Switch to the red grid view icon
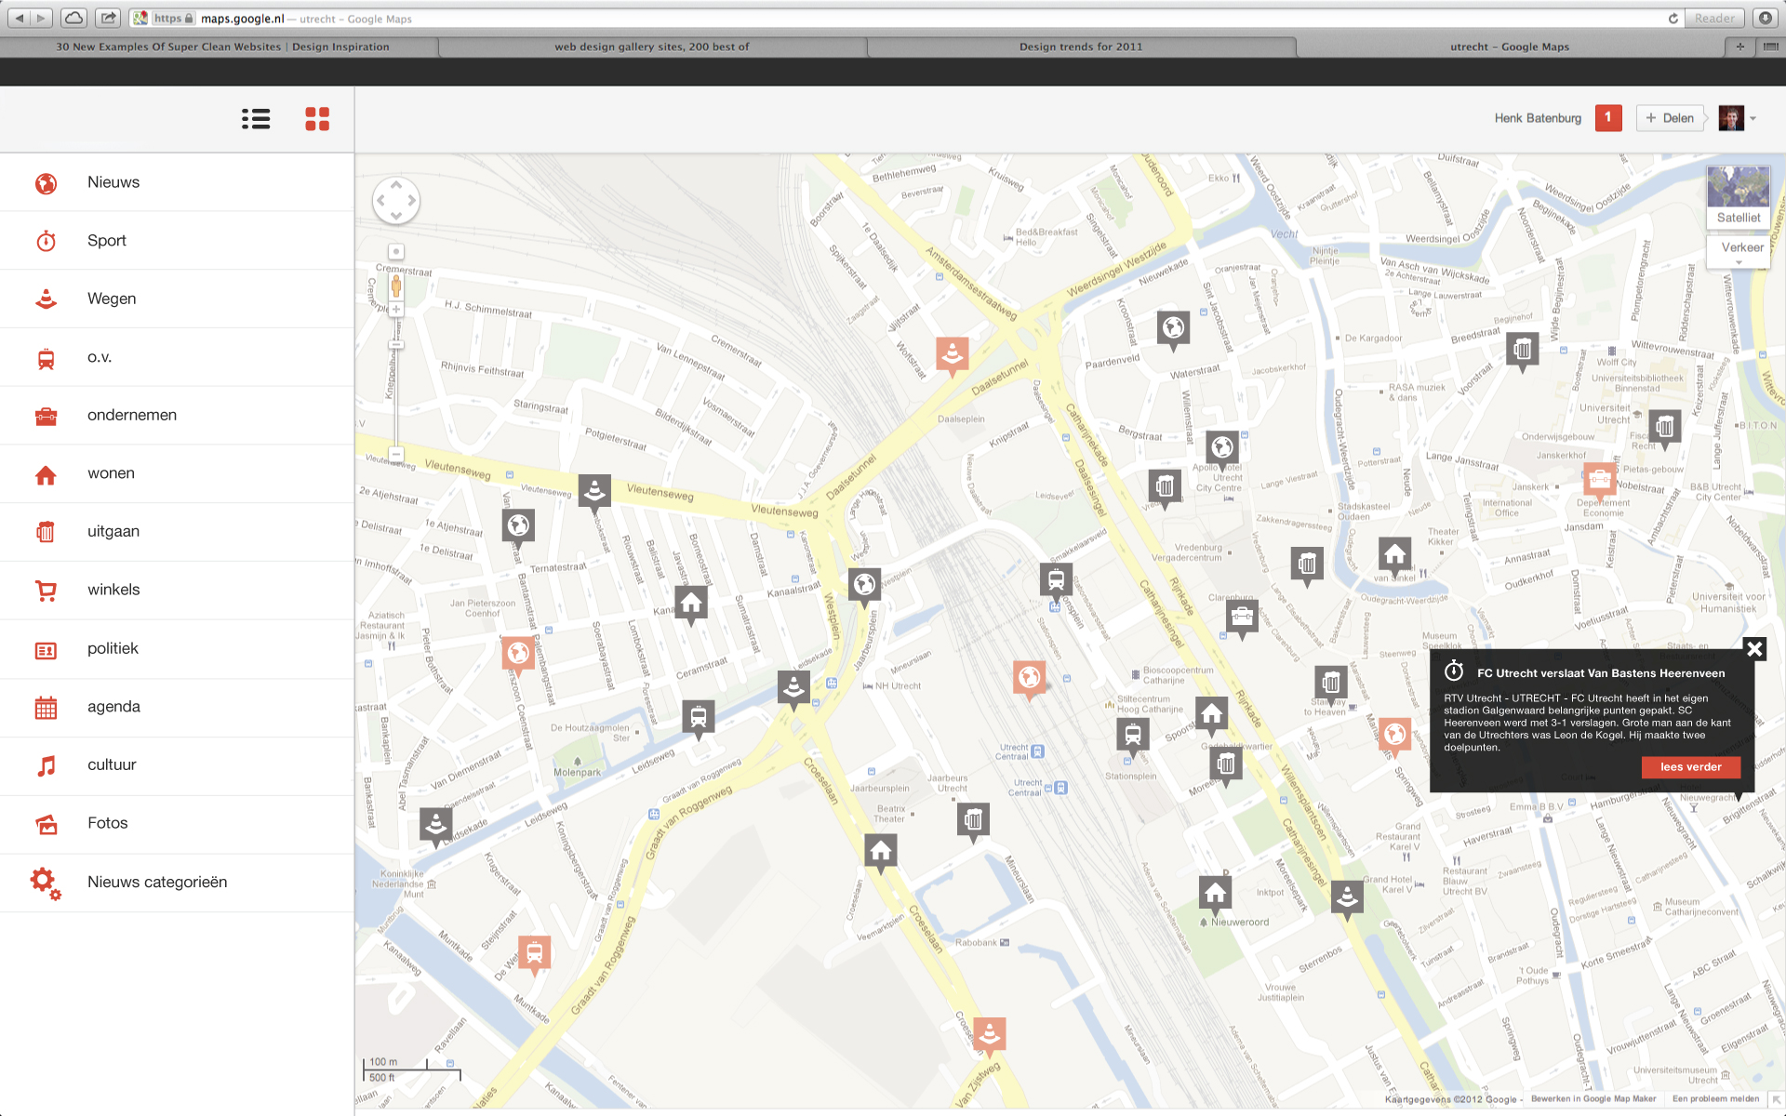This screenshot has width=1786, height=1116. tap(317, 119)
